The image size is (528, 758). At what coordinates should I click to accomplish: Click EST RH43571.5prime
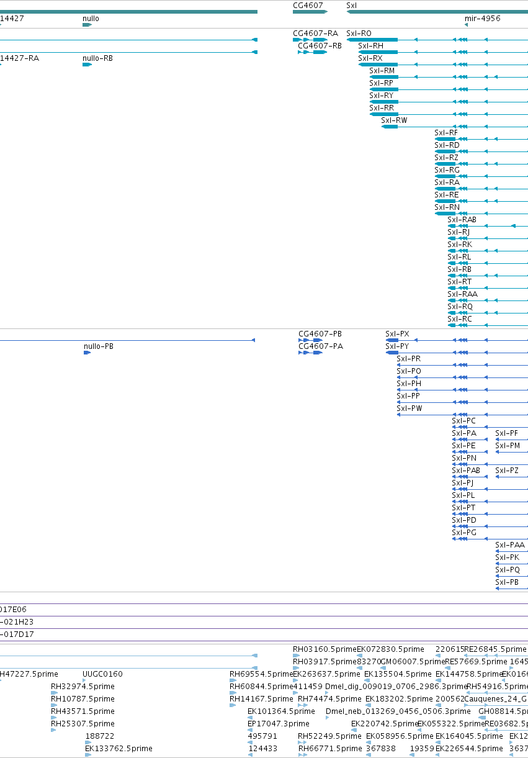83,711
